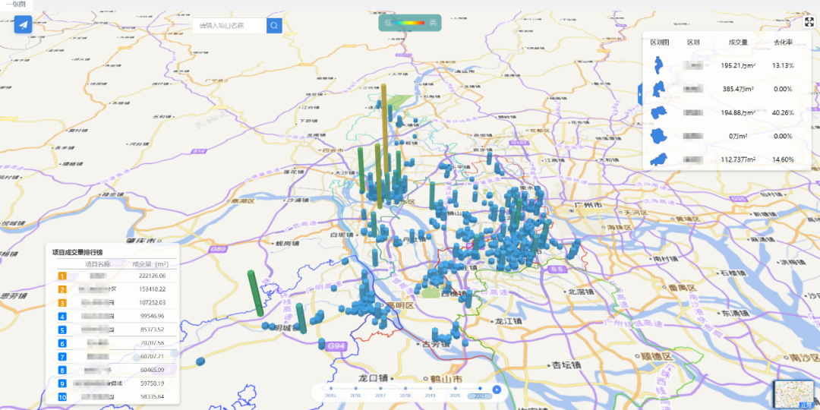Screen dimensions: 820x410
Task: Click the 112.73万m² transaction value
Action: [738, 159]
